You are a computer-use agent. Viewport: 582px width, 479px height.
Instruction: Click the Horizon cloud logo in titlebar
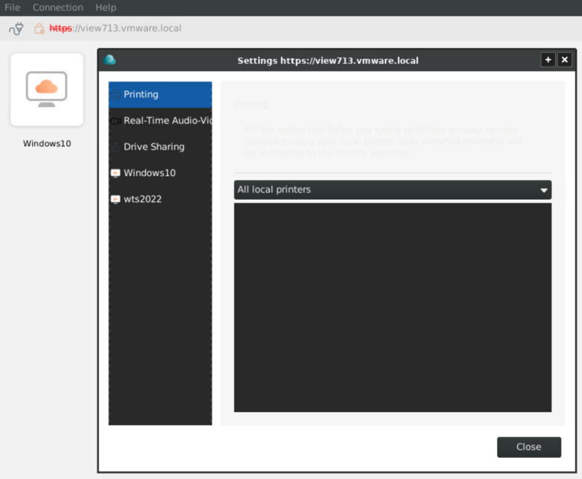point(110,60)
